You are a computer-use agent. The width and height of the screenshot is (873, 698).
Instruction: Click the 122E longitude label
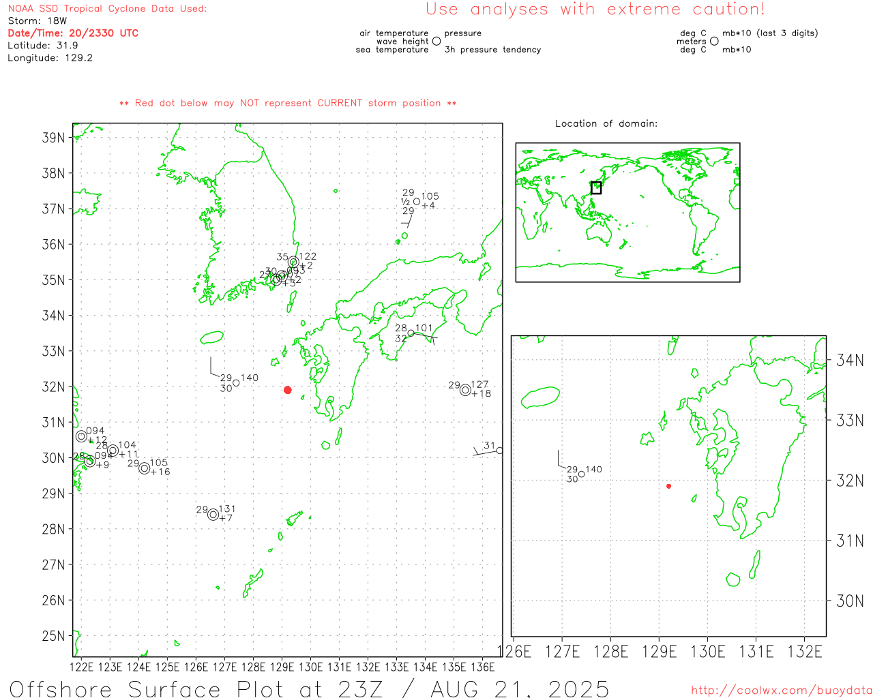82,667
